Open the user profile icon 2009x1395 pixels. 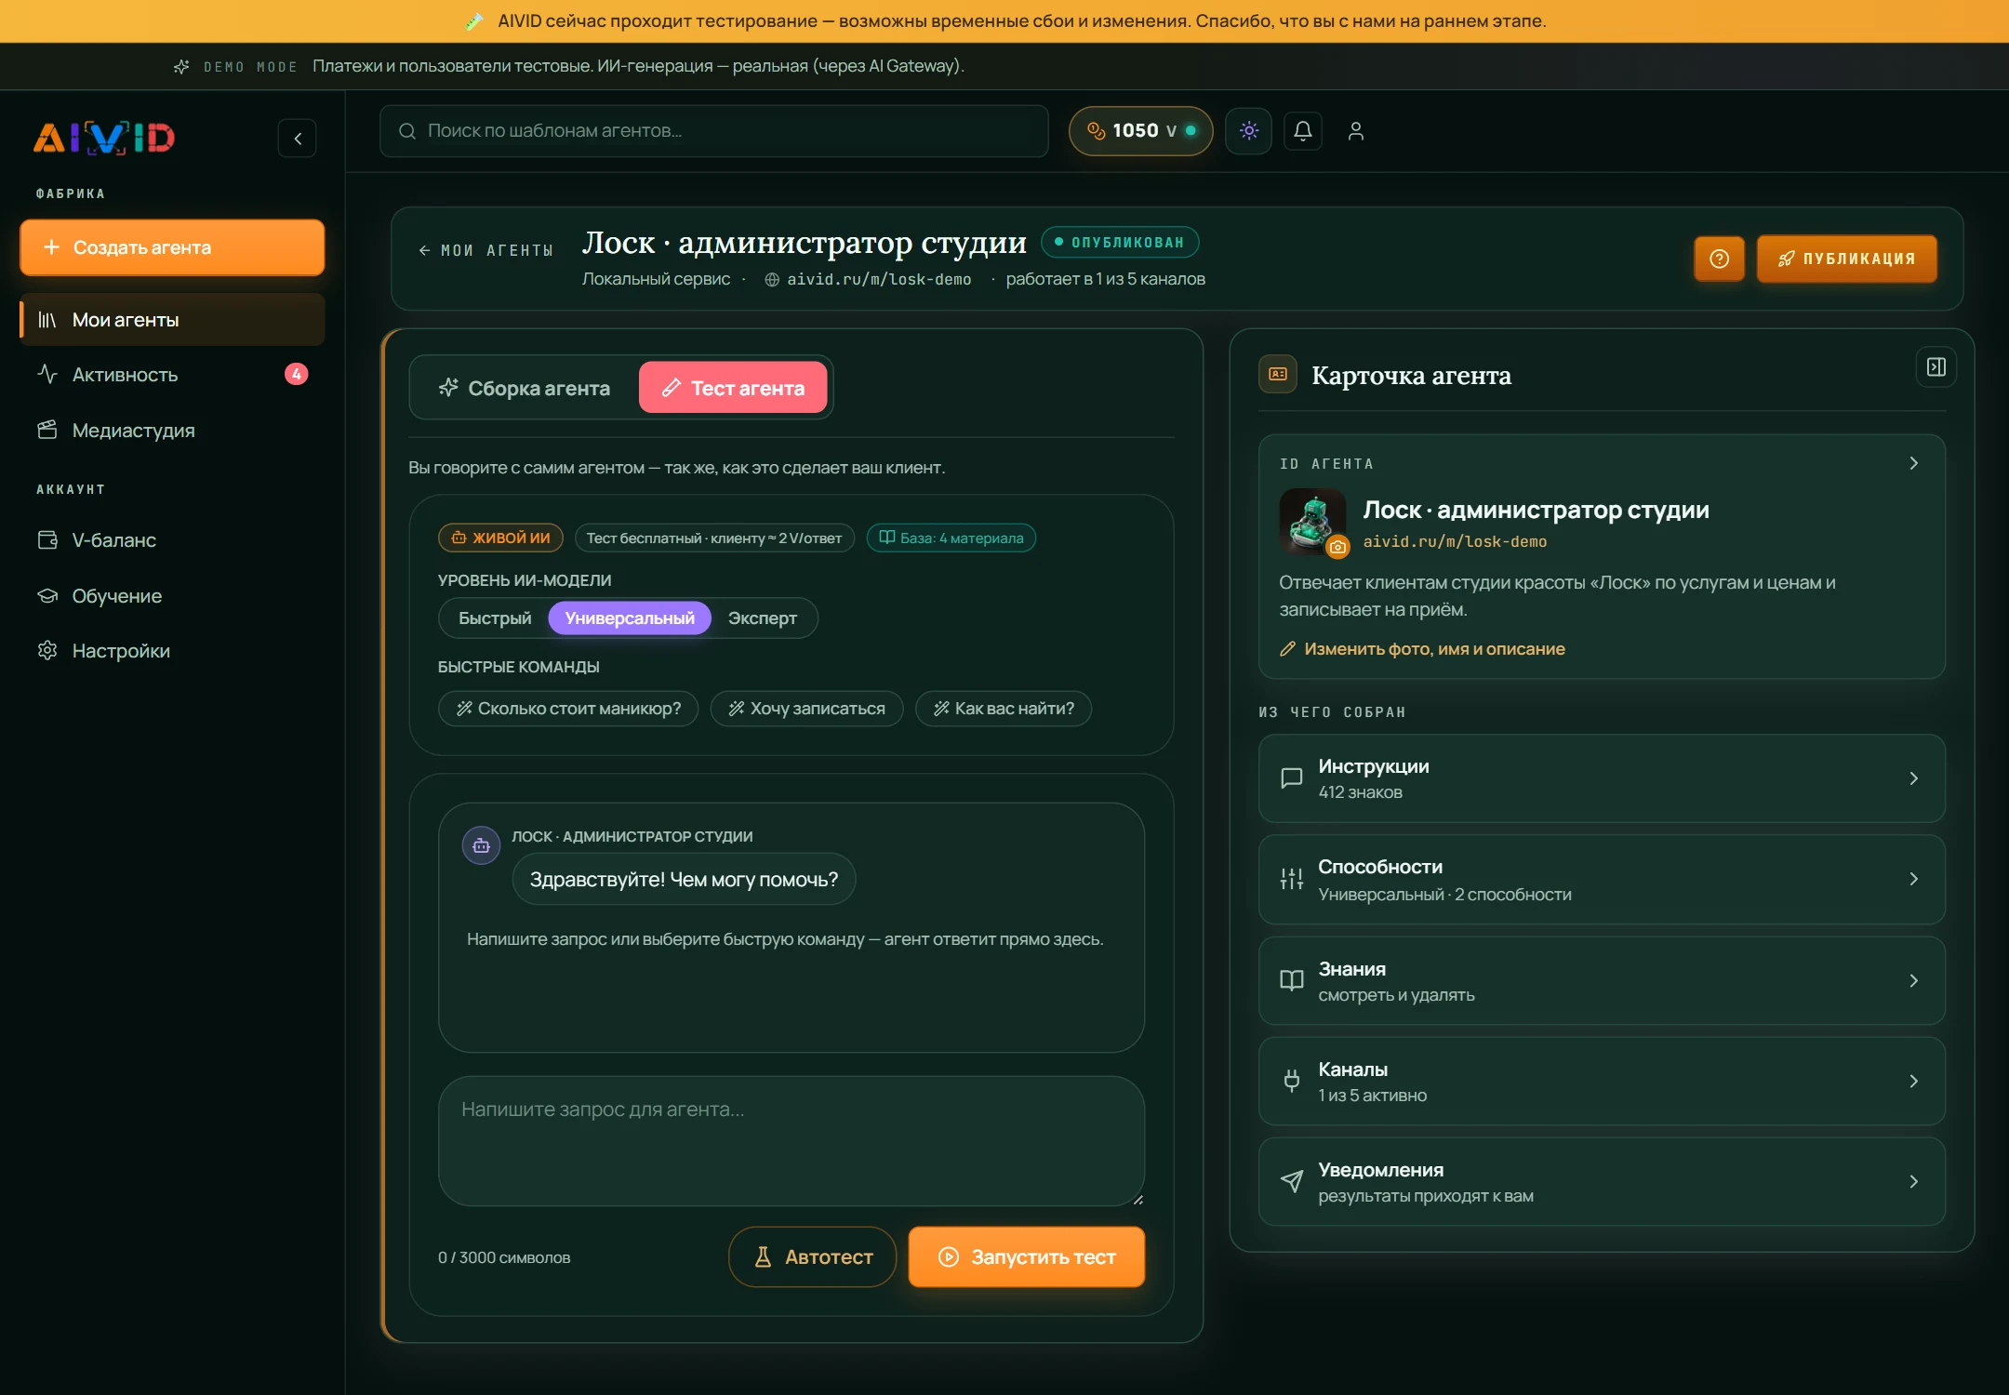(x=1356, y=131)
